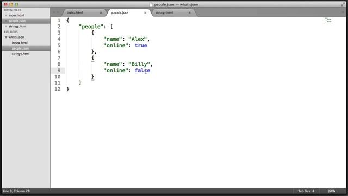Close the people.json tab
Screen dimensions: 348x196
[x=145, y=13]
